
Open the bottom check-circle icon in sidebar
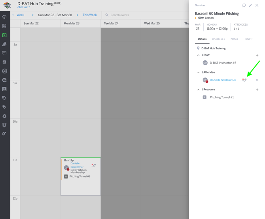pyautogui.click(x=4, y=134)
